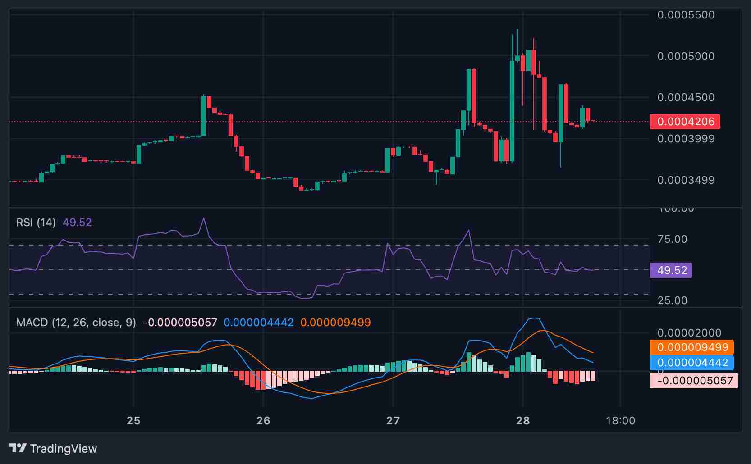
Task: Toggle the dotted price line at 0.0004206
Action: tap(316, 122)
